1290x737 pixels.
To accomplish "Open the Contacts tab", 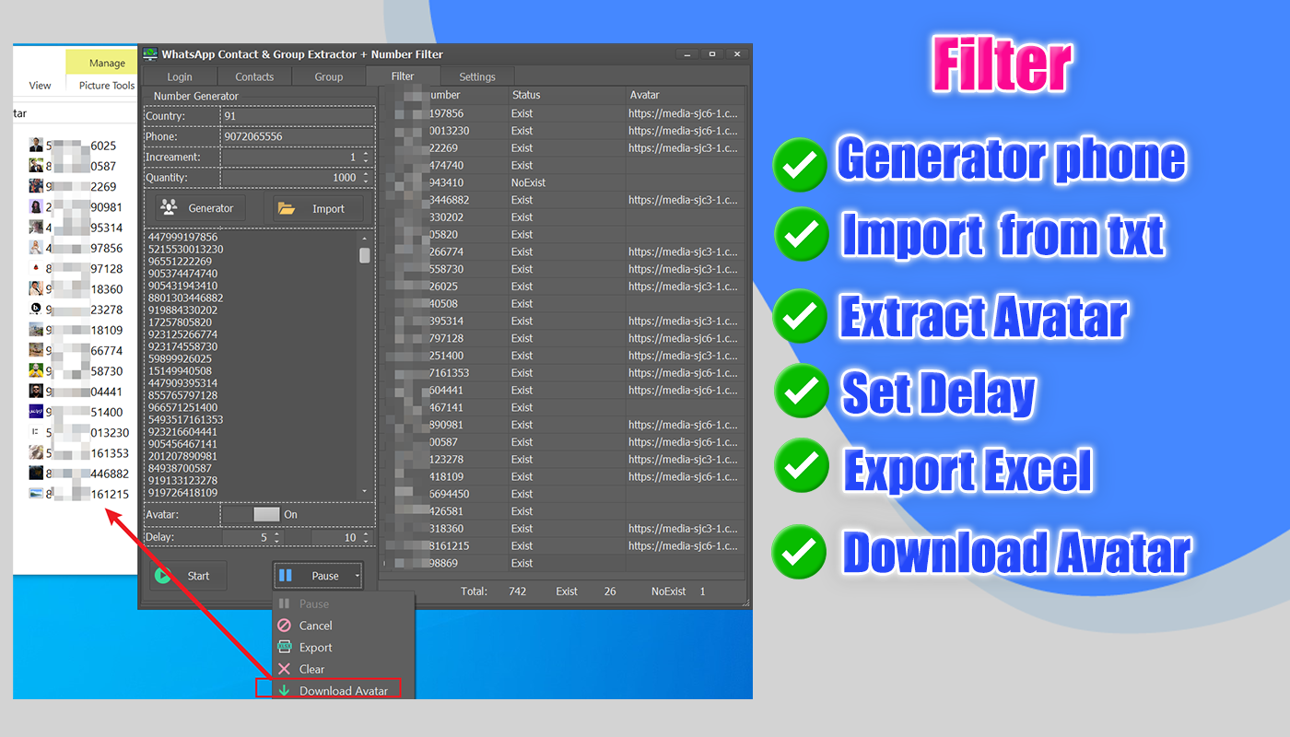I will click(x=254, y=76).
